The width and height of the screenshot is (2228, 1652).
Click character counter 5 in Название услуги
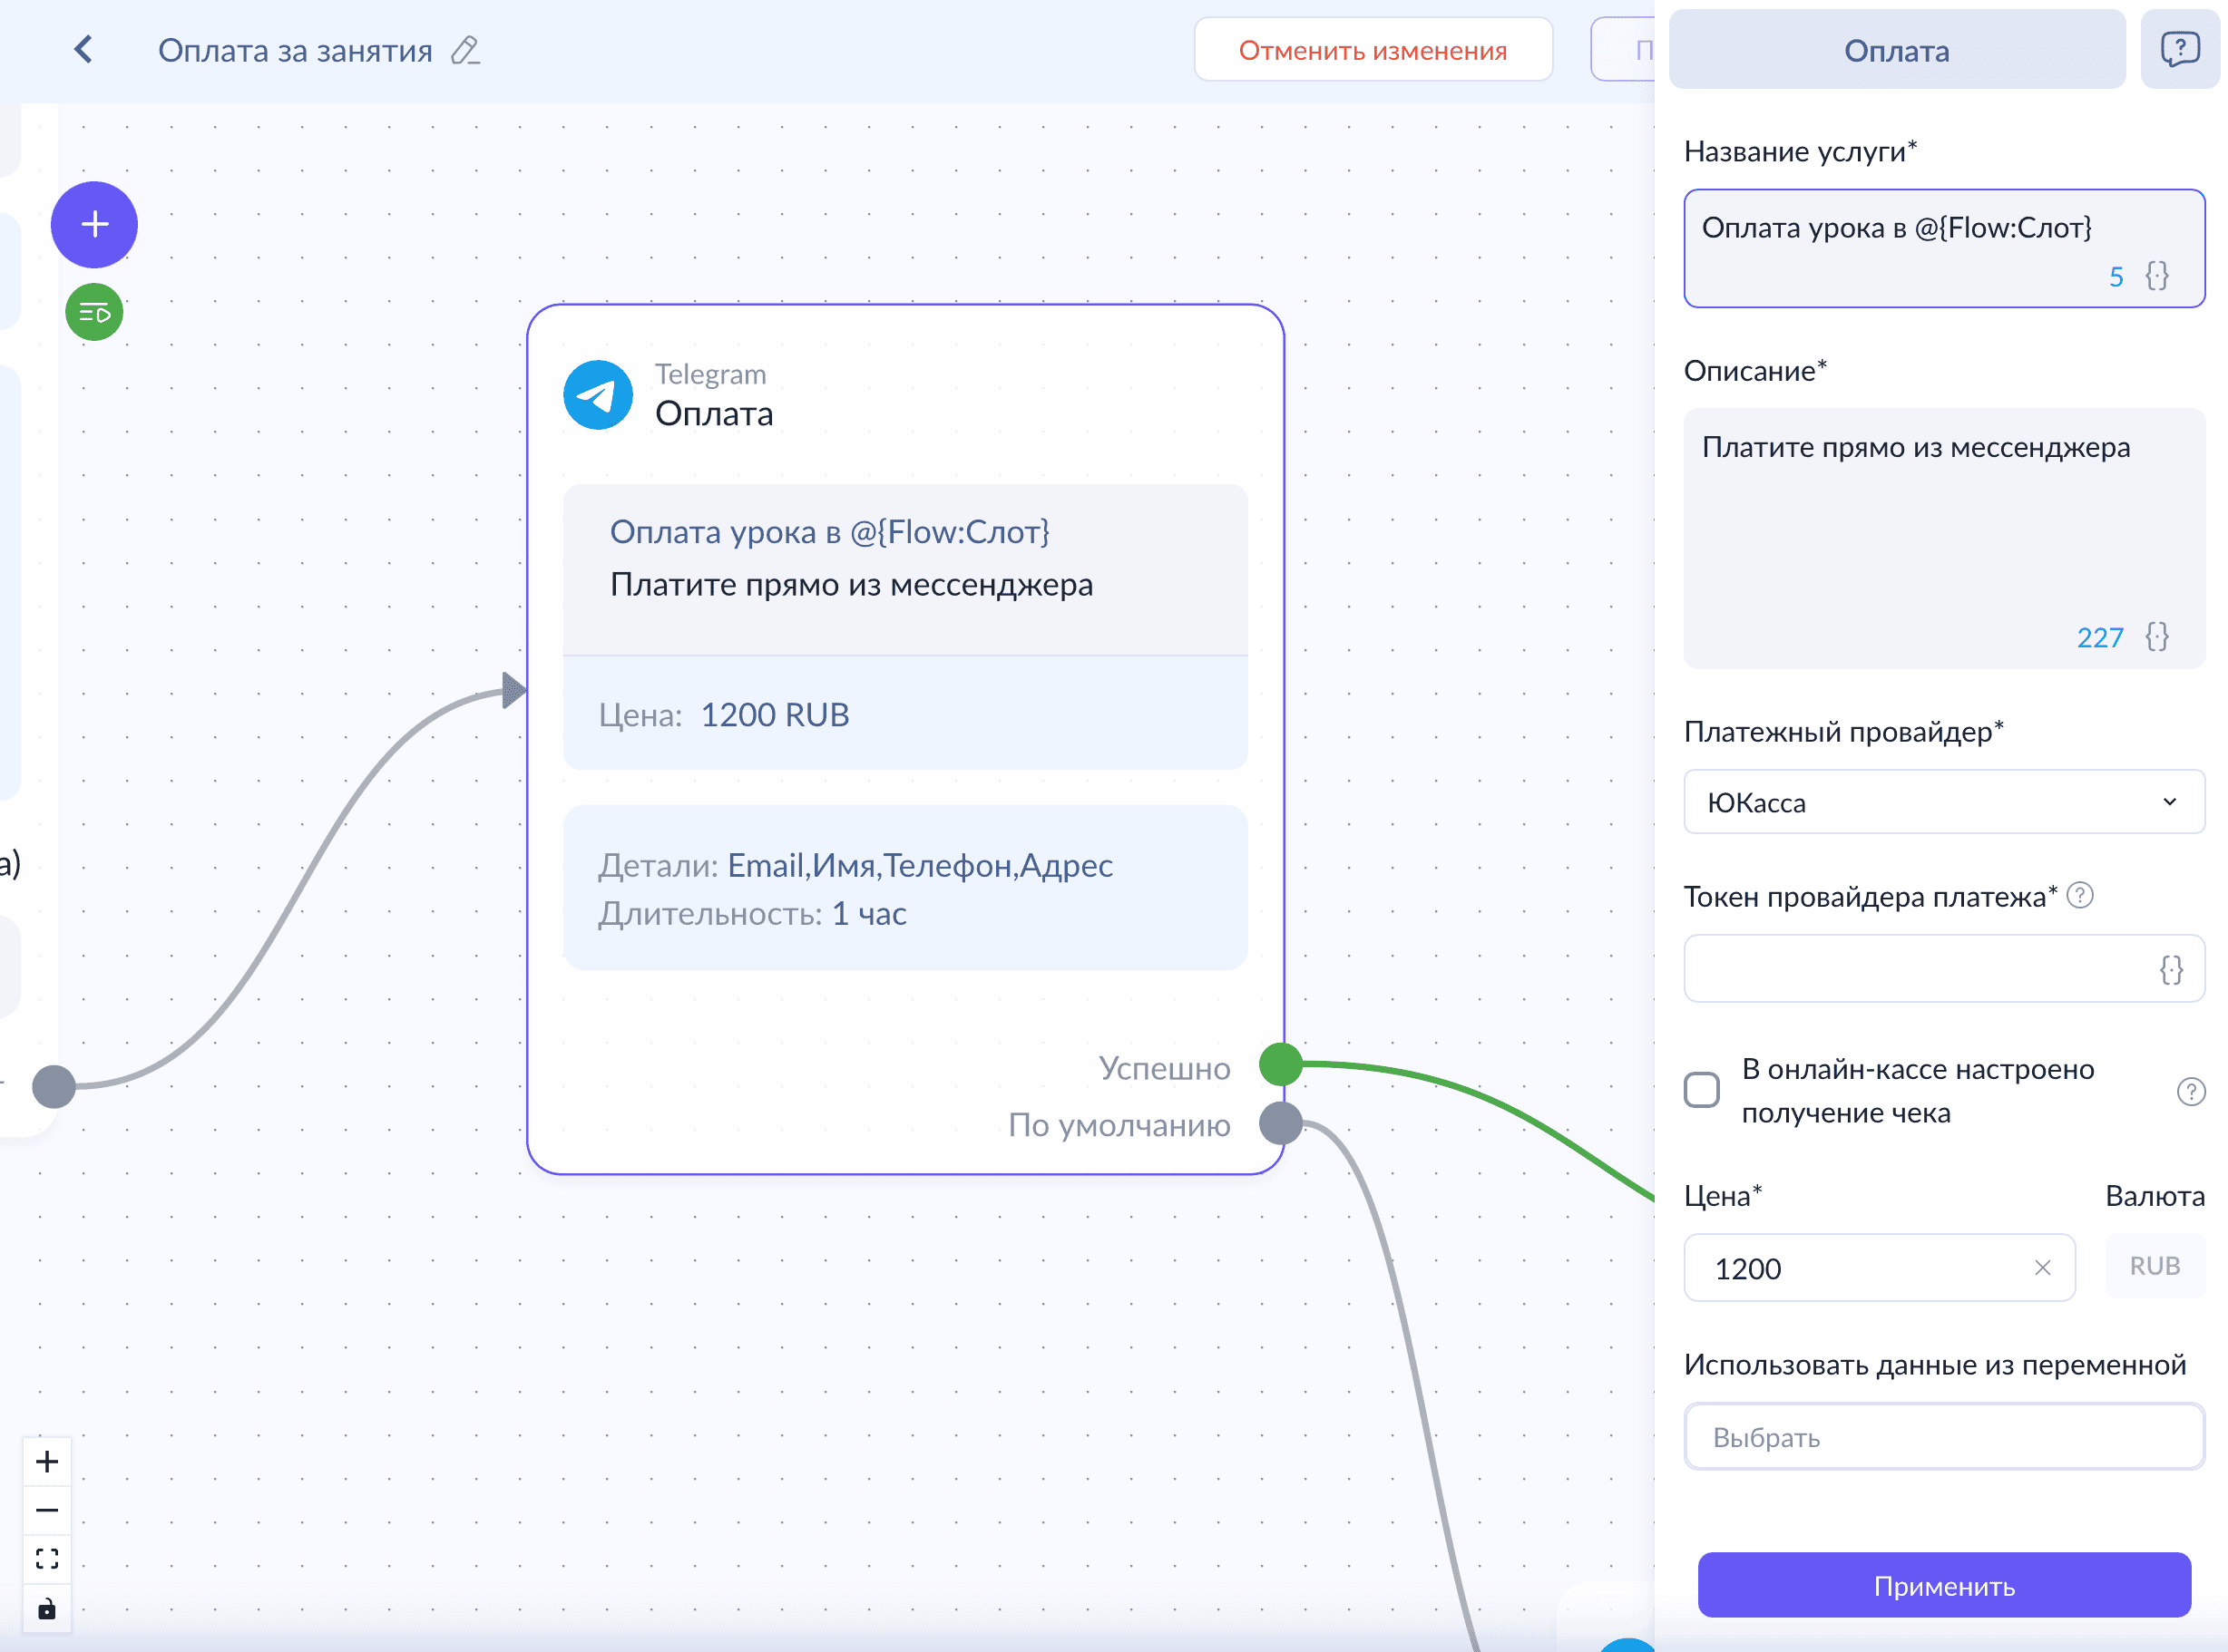[x=2116, y=276]
